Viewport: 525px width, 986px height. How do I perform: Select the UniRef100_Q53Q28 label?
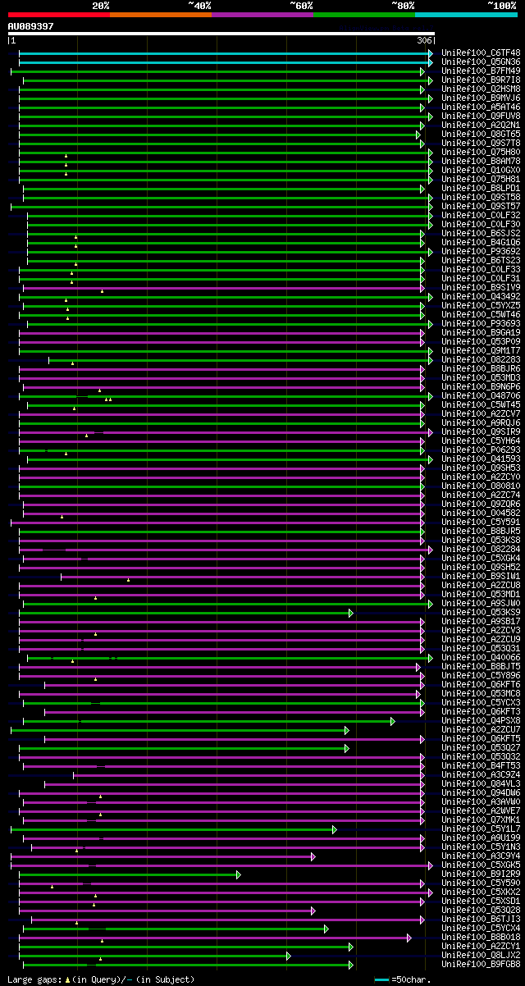(x=481, y=910)
